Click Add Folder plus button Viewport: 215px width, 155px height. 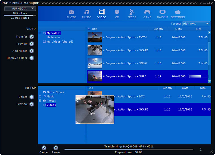click(x=32, y=51)
